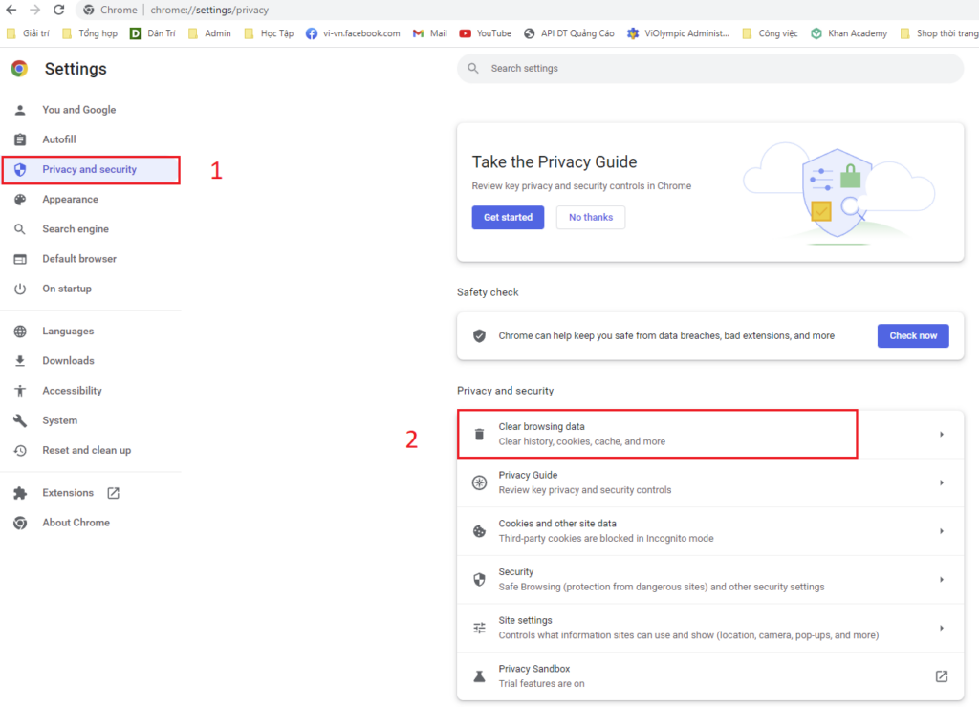Open the Autofill settings section

click(x=91, y=139)
